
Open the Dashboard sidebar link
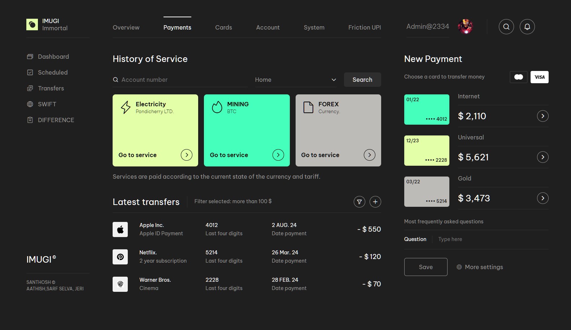click(x=48, y=57)
